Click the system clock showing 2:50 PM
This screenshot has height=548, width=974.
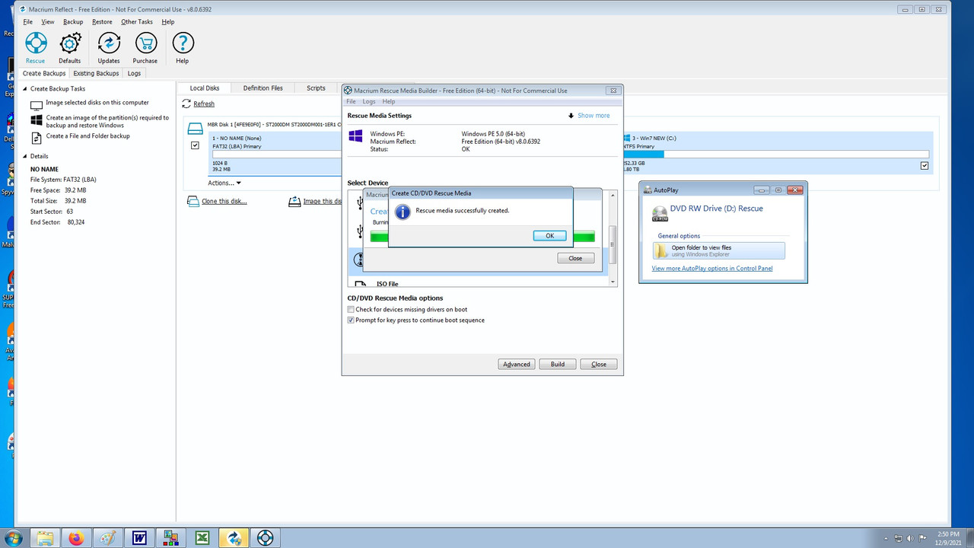pos(947,534)
